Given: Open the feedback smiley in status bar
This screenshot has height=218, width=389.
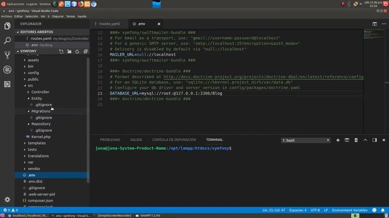Looking at the screenshot, I should [374, 210].
